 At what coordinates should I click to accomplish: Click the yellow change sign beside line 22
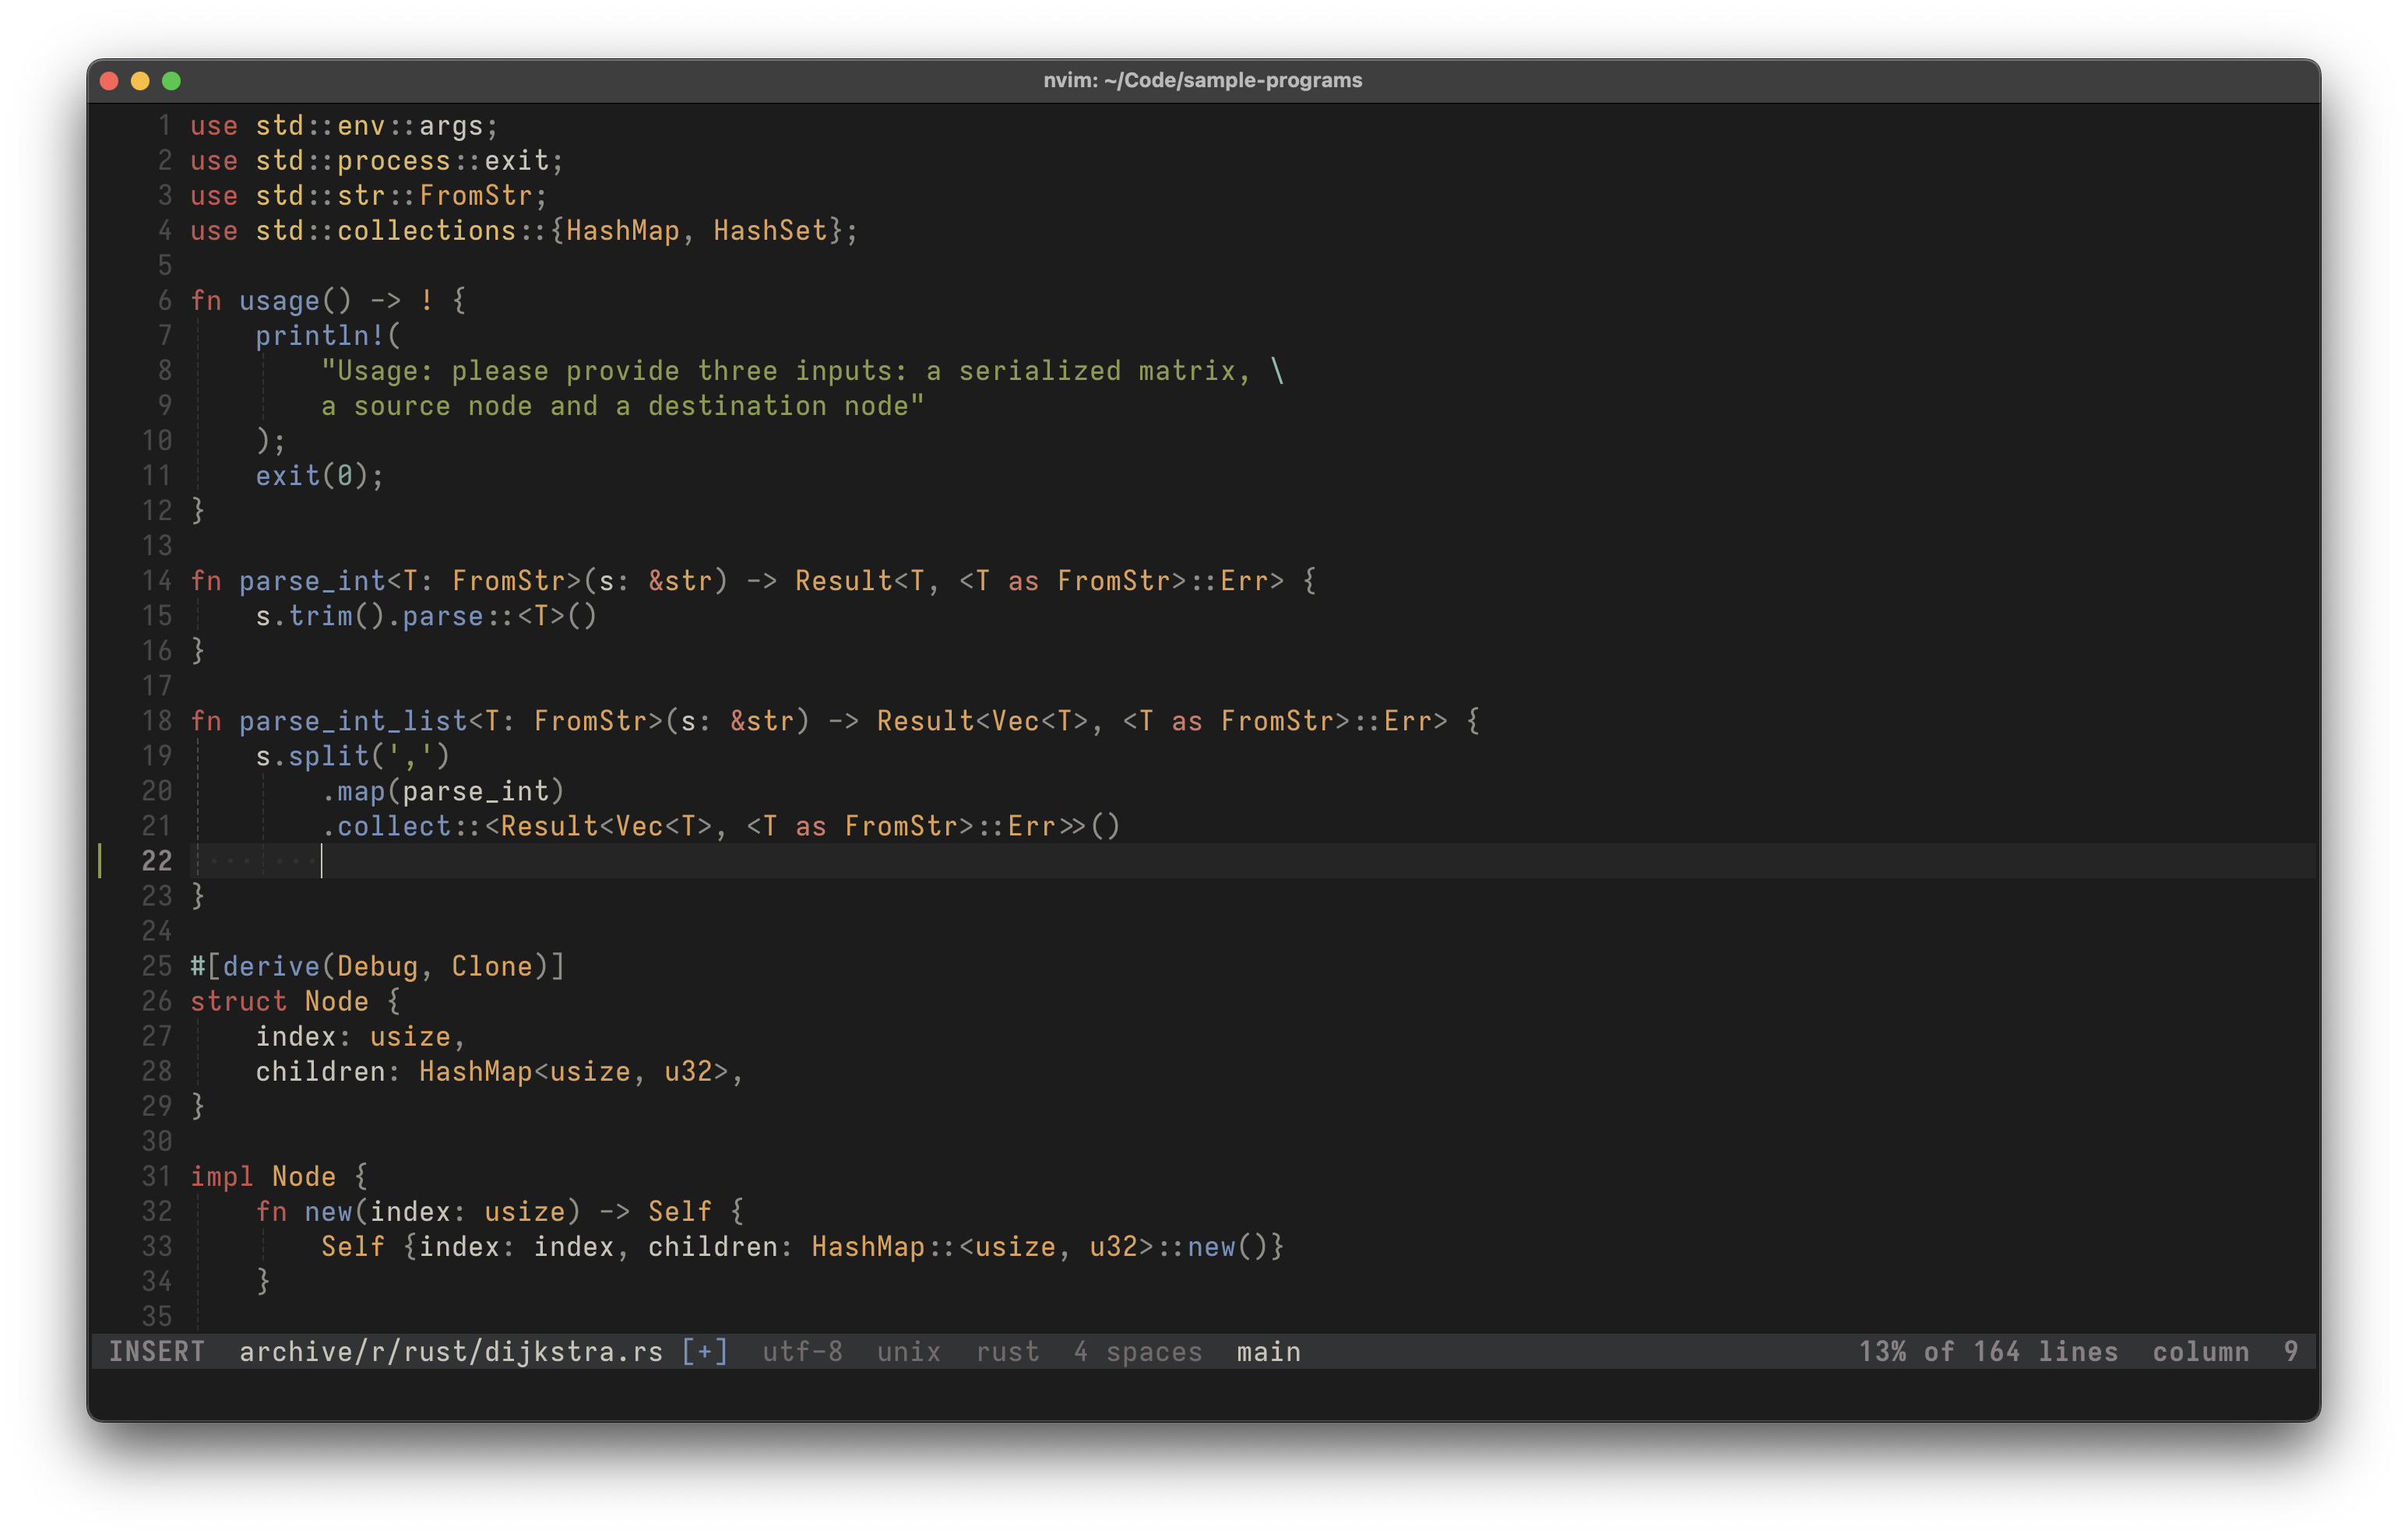[100, 861]
